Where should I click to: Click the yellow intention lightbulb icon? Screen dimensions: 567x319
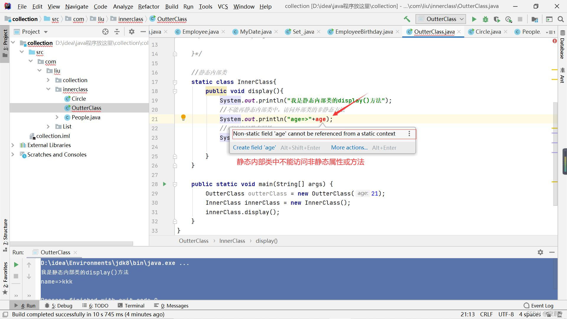pyautogui.click(x=183, y=118)
